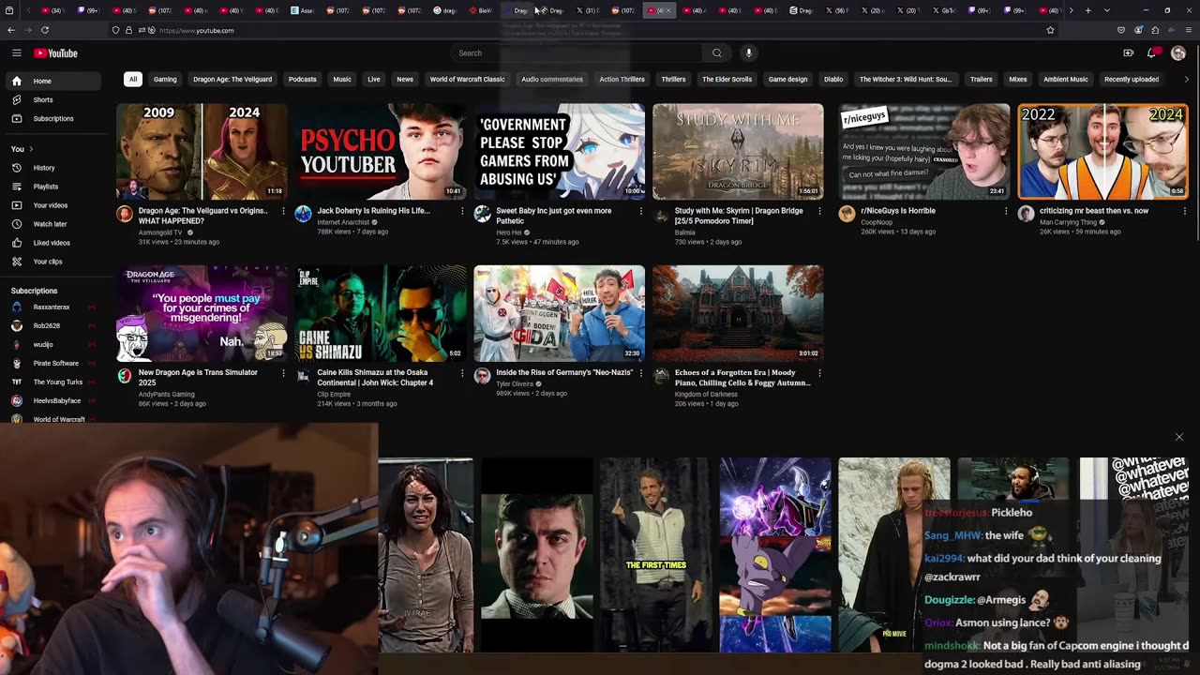Screen dimensions: 1200x675
Task: Open the Create video camera icon
Action: tap(1128, 53)
